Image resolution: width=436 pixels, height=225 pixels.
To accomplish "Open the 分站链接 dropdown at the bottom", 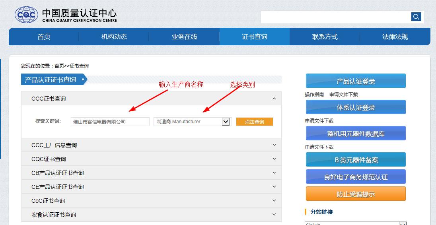I will 356,223.
